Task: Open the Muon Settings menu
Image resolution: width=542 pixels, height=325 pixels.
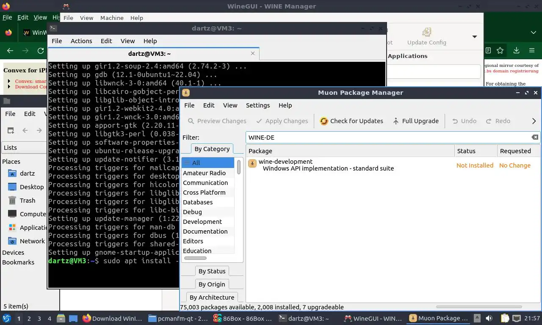Action: 257,105
